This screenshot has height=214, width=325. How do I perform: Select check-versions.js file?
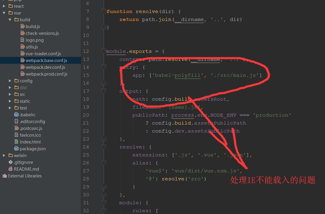coord(42,33)
